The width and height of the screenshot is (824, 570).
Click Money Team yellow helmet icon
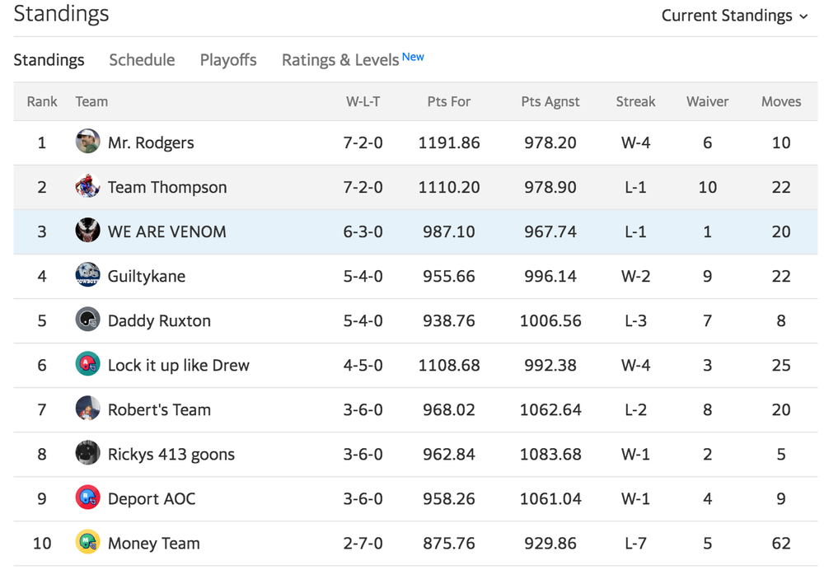[x=88, y=542]
